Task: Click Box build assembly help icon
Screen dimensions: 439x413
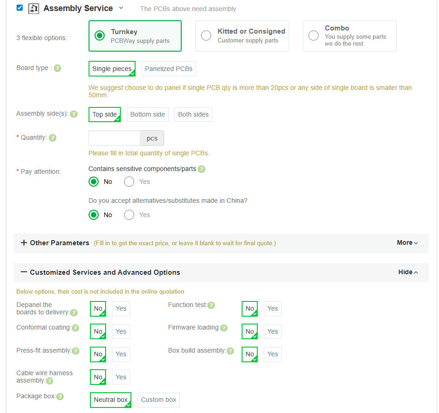Action: coord(230,351)
